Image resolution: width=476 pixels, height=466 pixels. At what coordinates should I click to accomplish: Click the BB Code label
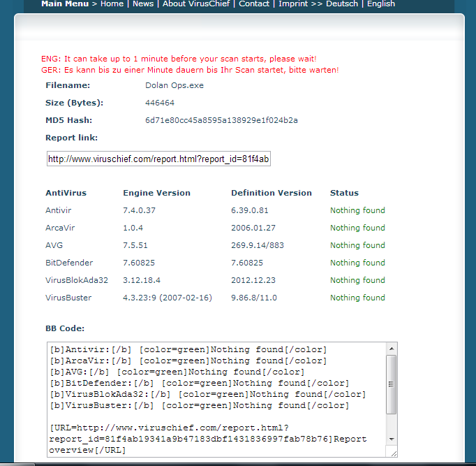pyautogui.click(x=65, y=328)
